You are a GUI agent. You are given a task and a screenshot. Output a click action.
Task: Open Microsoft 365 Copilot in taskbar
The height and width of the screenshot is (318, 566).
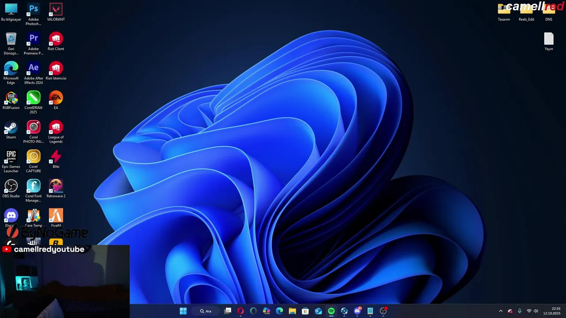(266, 311)
